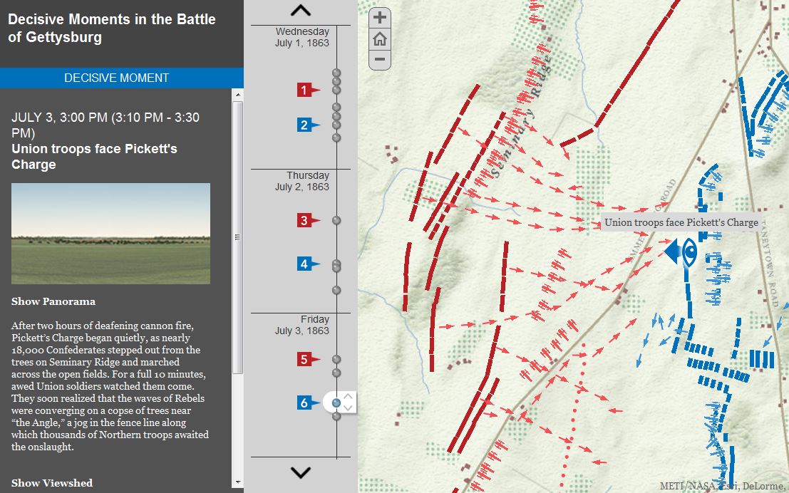Zoom in on the map
Viewport: 789px width, 493px height.
coord(380,18)
